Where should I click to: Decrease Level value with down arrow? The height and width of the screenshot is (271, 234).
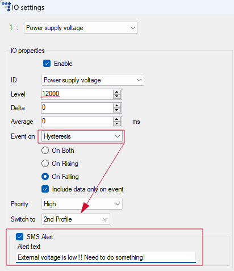[117, 97]
